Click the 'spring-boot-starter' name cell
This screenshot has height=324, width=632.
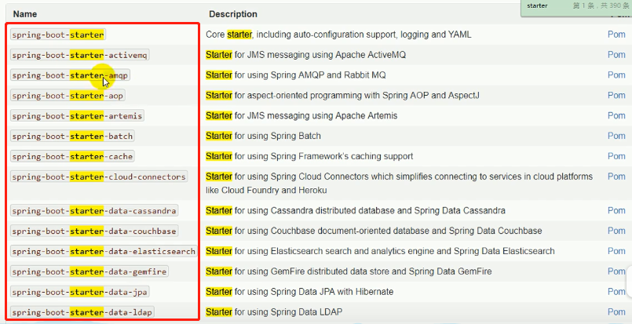pos(58,35)
